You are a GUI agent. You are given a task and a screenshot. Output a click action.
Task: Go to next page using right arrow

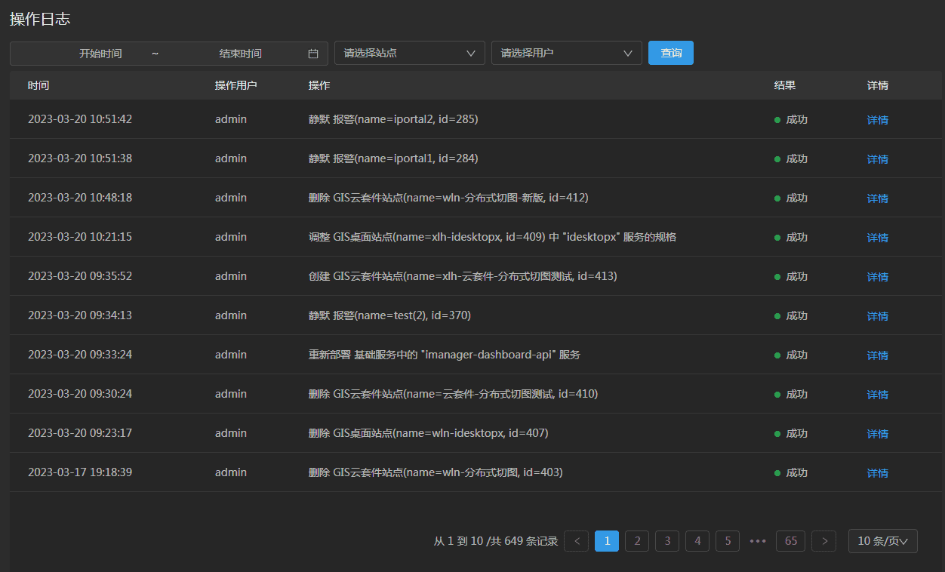point(824,541)
